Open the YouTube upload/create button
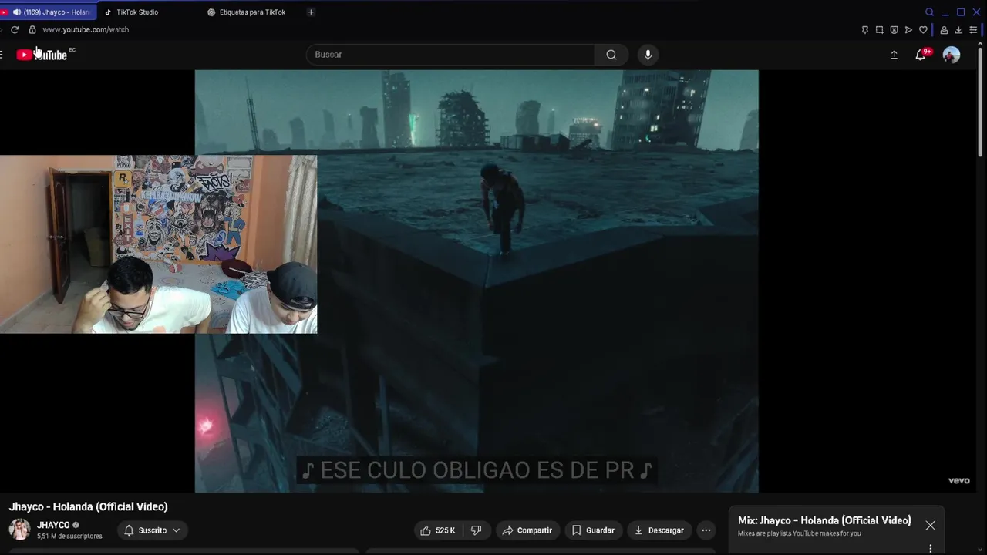This screenshot has height=555, width=987. point(894,55)
